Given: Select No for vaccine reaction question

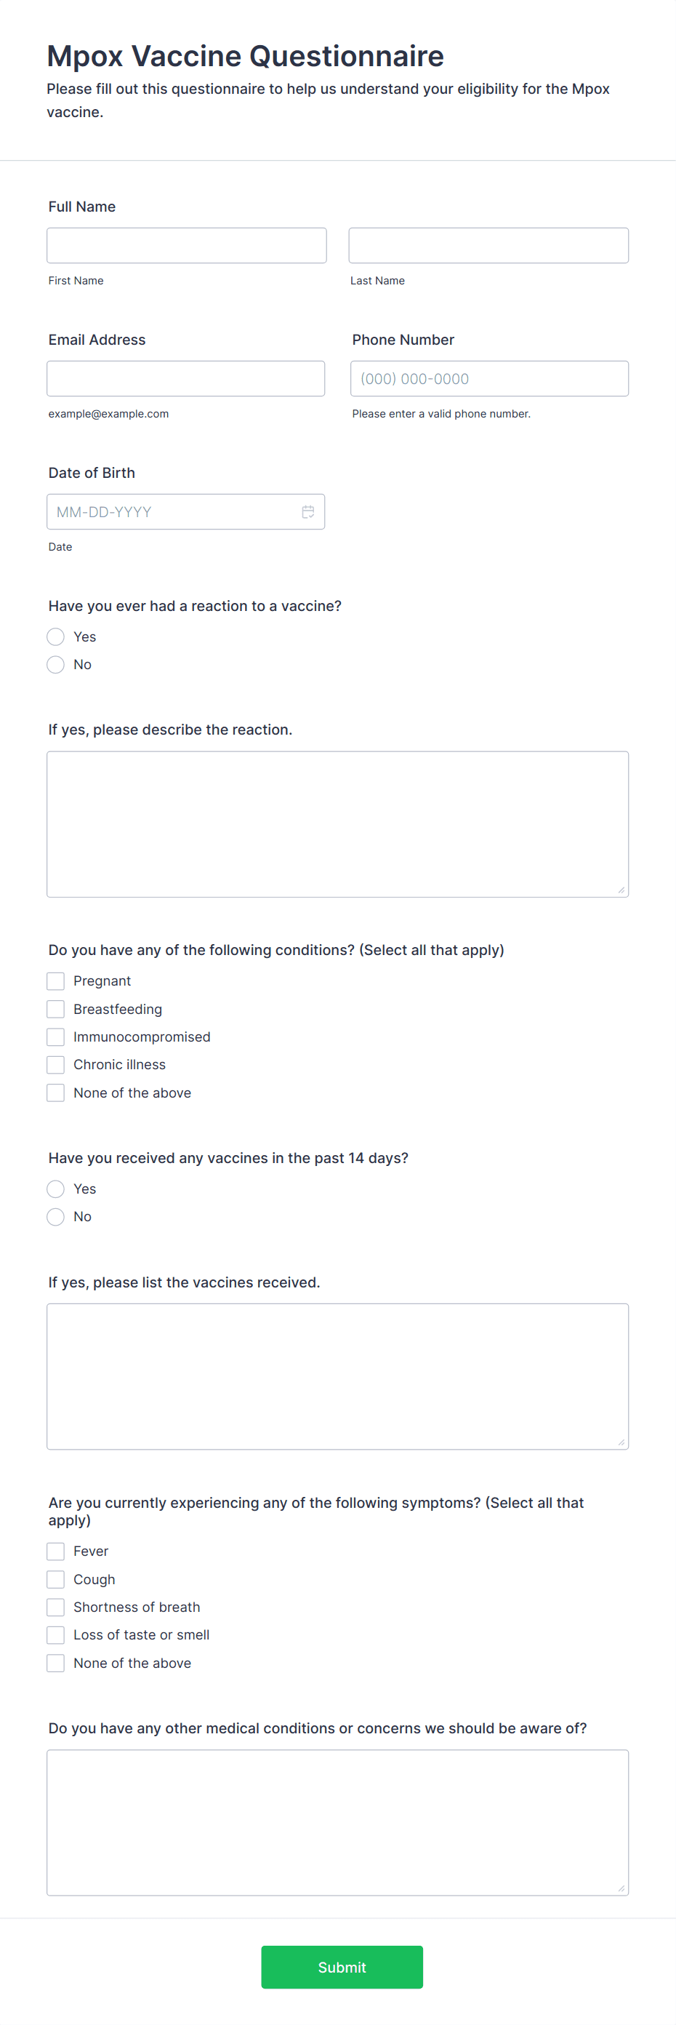Looking at the screenshot, I should (55, 664).
